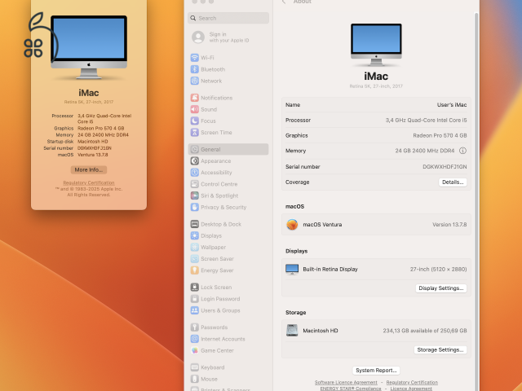Viewport: 522px width, 391px height.
Task: Open ENERGY STAR Compliance link
Action: (x=351, y=389)
